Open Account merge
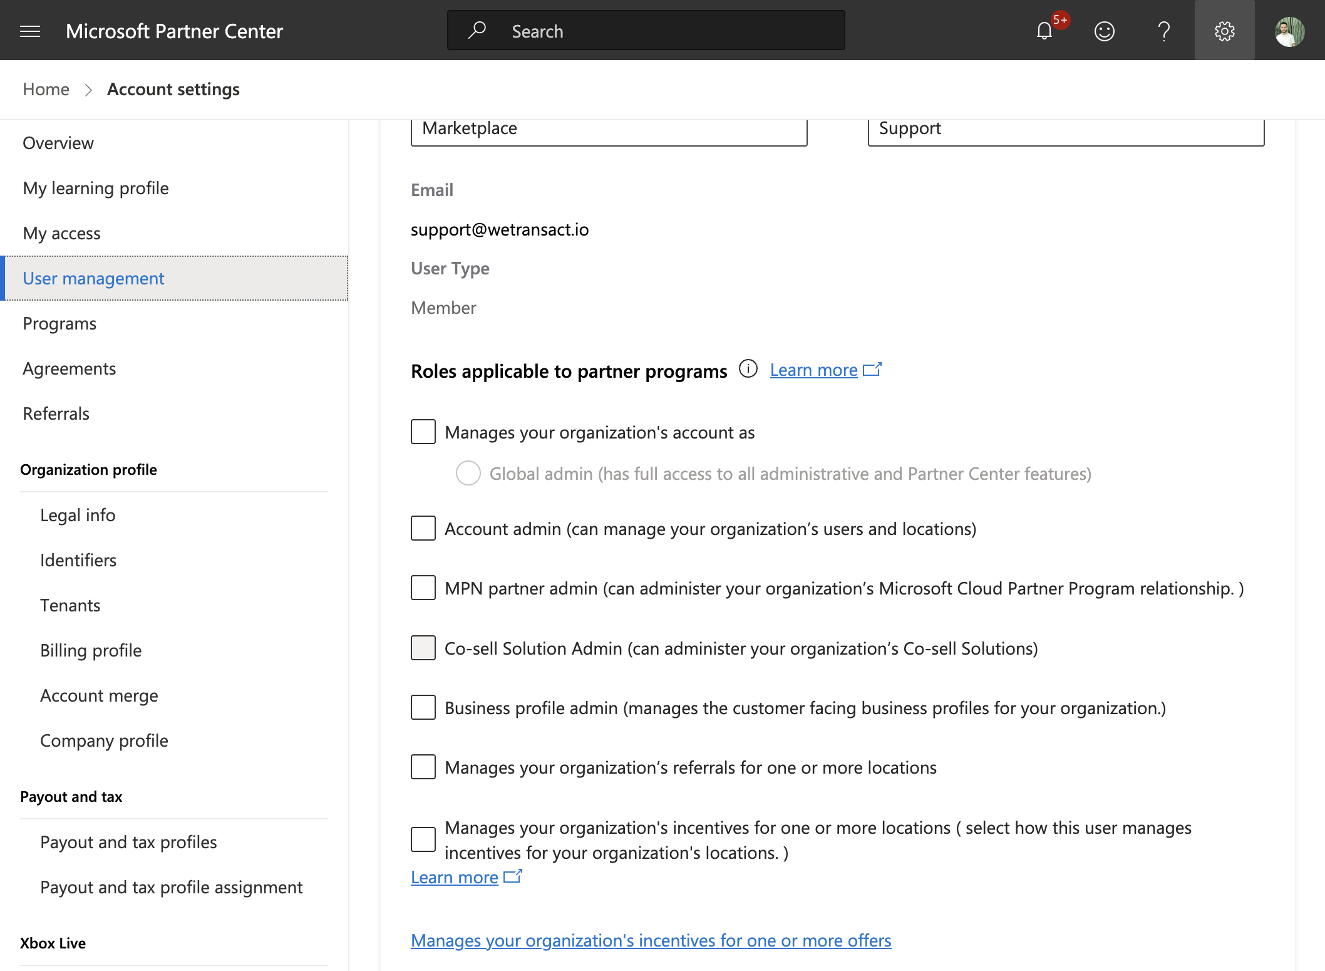 click(x=174, y=695)
